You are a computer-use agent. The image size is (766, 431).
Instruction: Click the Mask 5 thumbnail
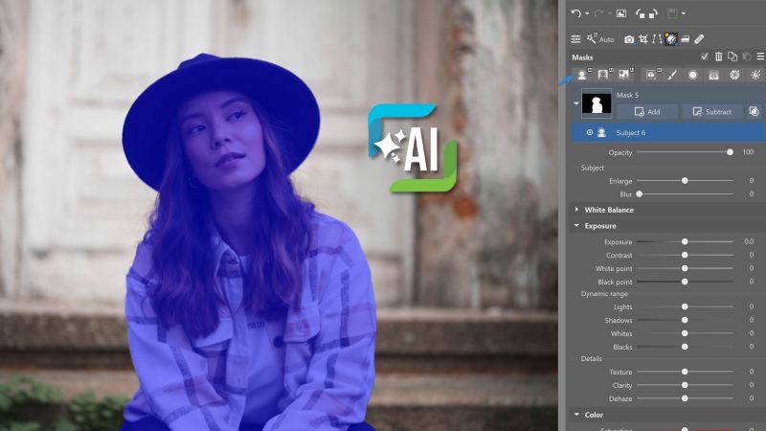click(597, 103)
